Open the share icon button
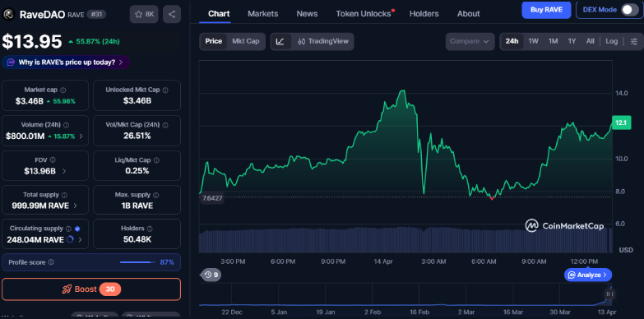The height and width of the screenshot is (319, 644). pos(172,14)
